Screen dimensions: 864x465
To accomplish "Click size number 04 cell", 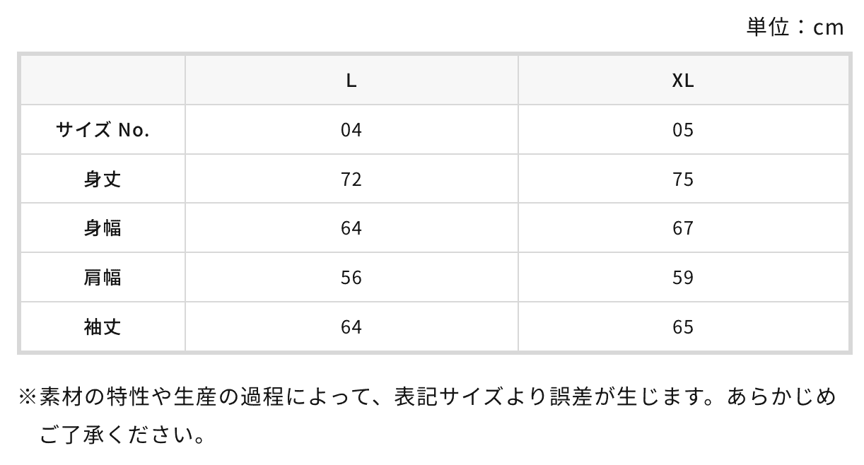I will pos(351,130).
